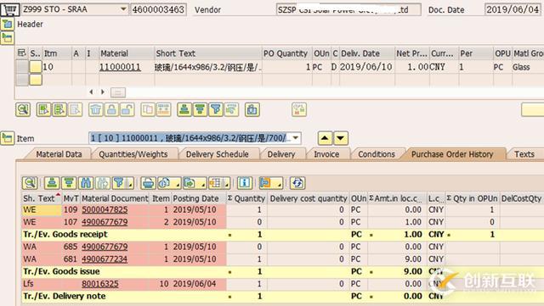Toggle the Header section expand button
Screen dimensions: 544x306
pyautogui.click(x=8, y=25)
